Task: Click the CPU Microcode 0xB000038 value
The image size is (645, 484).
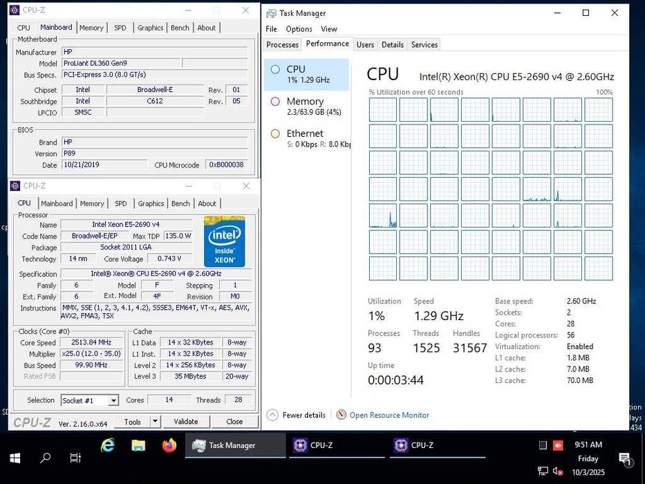Action: tap(226, 165)
